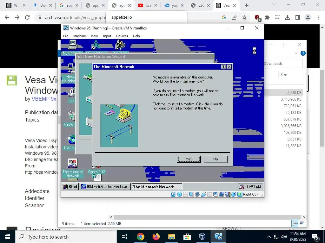
Task: Click VirtualBox display indicator icon
Action: pos(216,194)
